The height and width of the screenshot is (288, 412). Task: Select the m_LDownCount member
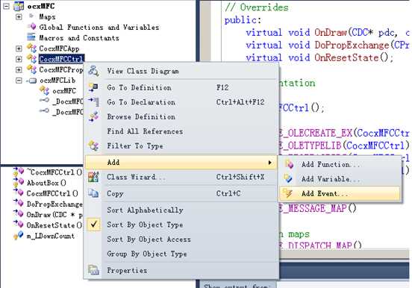[x=51, y=236]
